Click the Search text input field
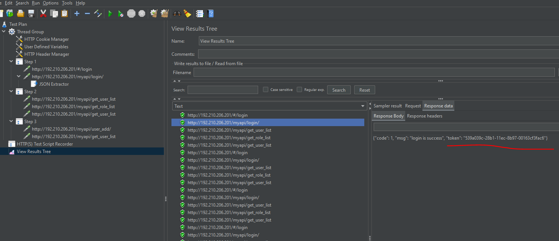The width and height of the screenshot is (559, 241). [x=223, y=90]
